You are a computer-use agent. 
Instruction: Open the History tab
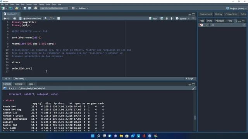pos(219,14)
